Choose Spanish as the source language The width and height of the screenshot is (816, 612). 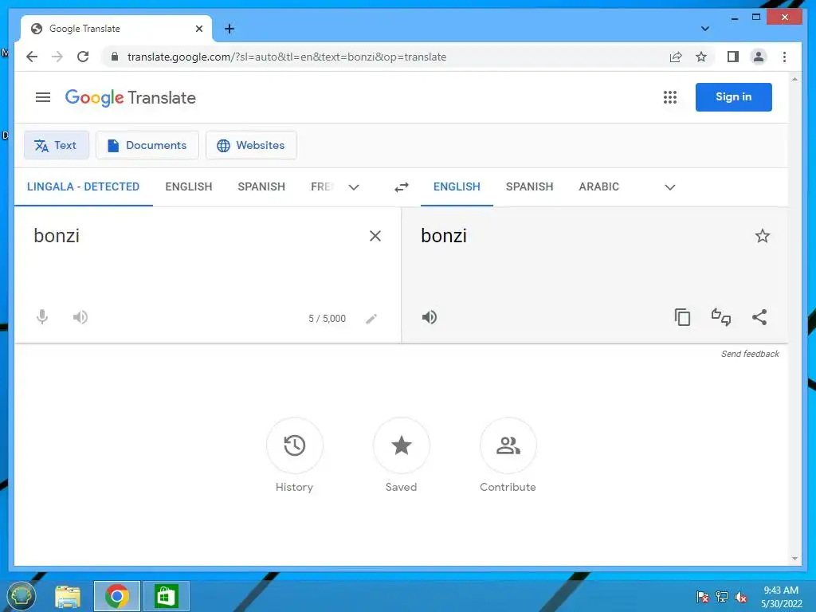tap(261, 186)
